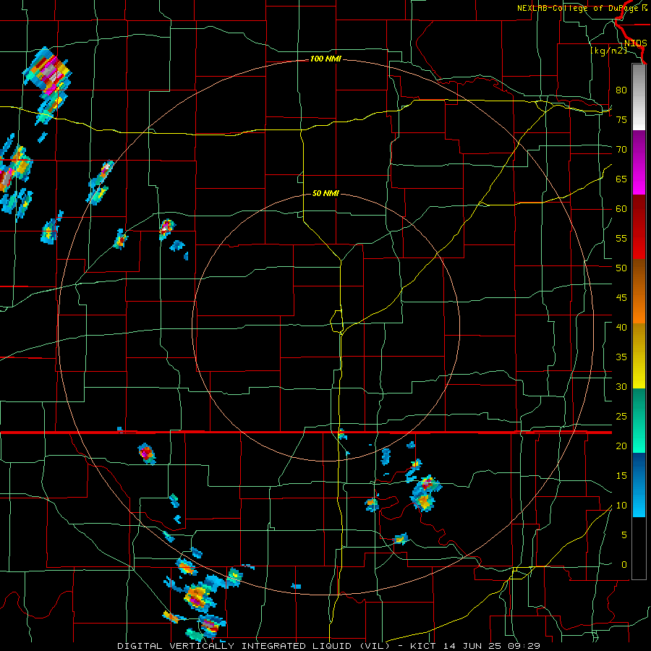The image size is (651, 651).
Task: Click the 40 value on the scale
Action: [x=621, y=328]
